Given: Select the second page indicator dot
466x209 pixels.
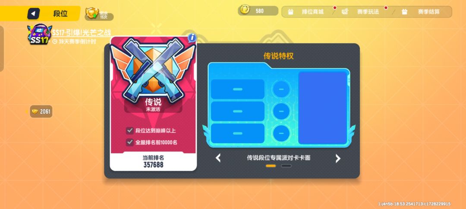Looking at the screenshot, I should (286, 166).
